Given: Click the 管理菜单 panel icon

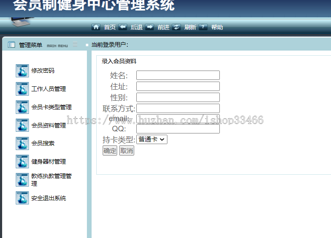Looking at the screenshot, I should coord(12,45).
